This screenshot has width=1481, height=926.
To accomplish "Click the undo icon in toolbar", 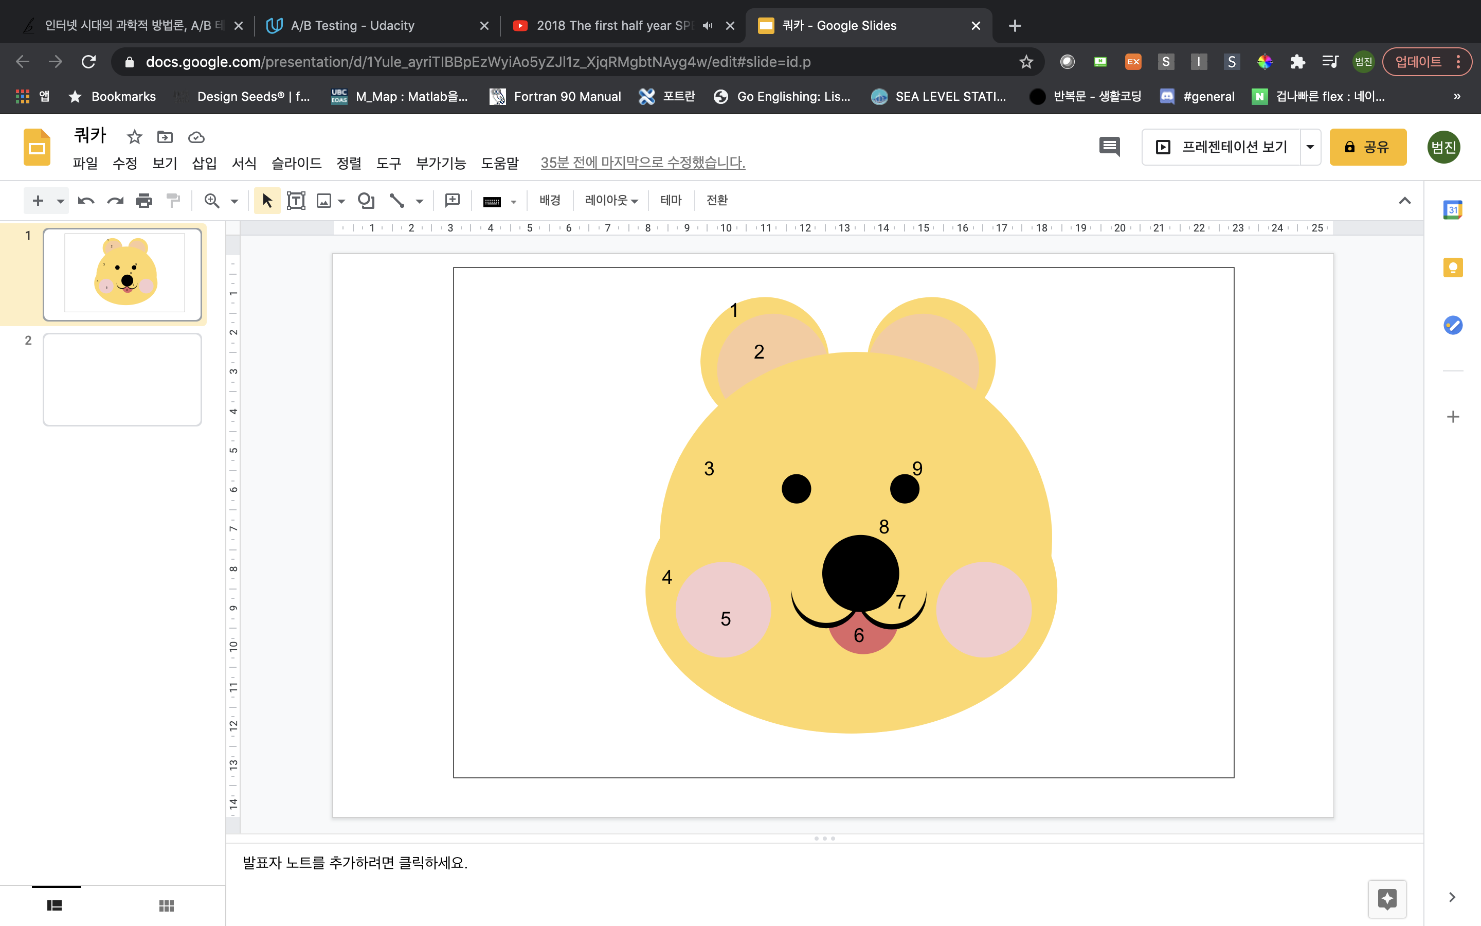I will 86,200.
